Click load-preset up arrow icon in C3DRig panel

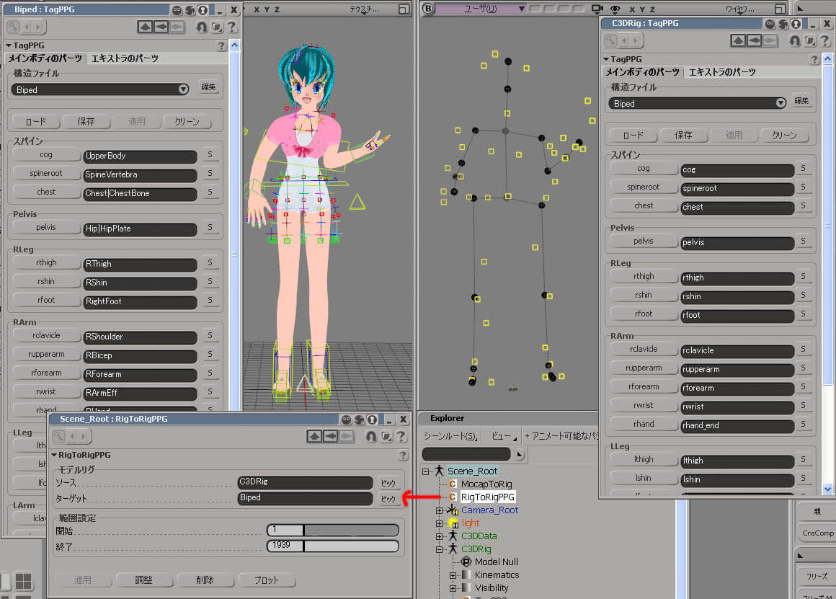[x=737, y=40]
